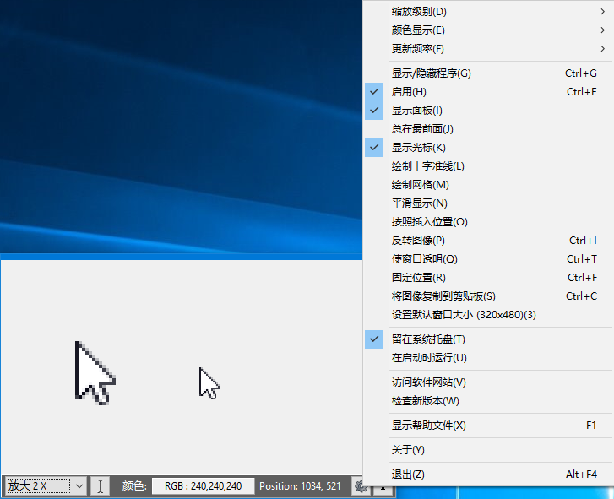Uncheck the 显示面板(I) option
This screenshot has width=614, height=499.
coord(488,111)
